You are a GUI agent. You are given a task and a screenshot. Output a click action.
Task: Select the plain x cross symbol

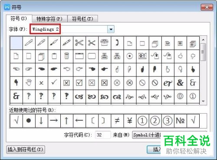click(41, 83)
